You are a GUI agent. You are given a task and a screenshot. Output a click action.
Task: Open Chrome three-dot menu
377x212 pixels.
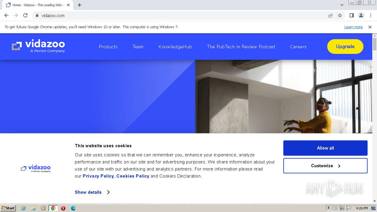point(371,15)
